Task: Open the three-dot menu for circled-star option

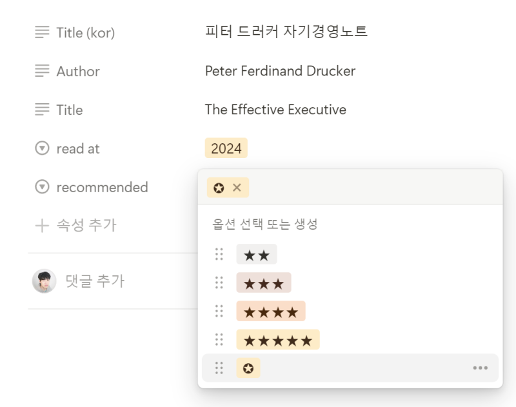Action: click(480, 368)
